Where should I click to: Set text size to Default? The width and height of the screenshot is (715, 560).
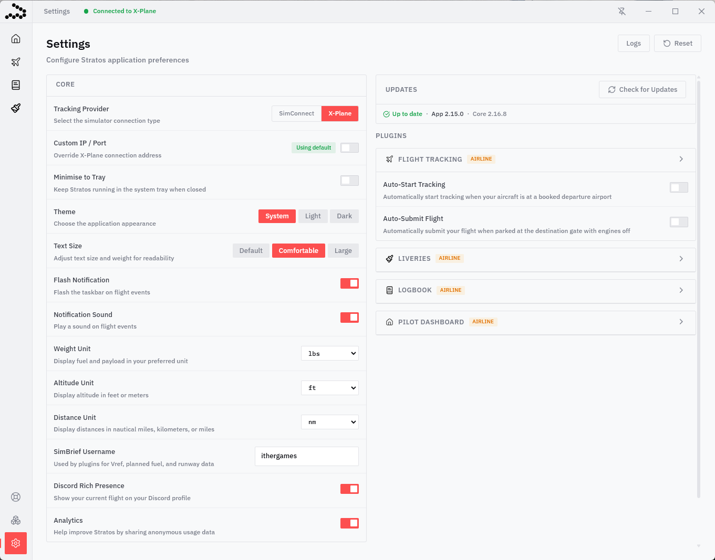click(x=251, y=251)
